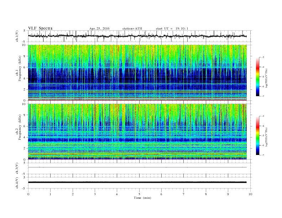Click the 'VLF Spectra' title text
The image size is (282, 218).
click(x=40, y=28)
